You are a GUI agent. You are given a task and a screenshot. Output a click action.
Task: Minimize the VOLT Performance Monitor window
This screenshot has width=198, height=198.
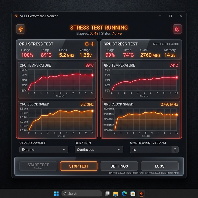[160, 16]
